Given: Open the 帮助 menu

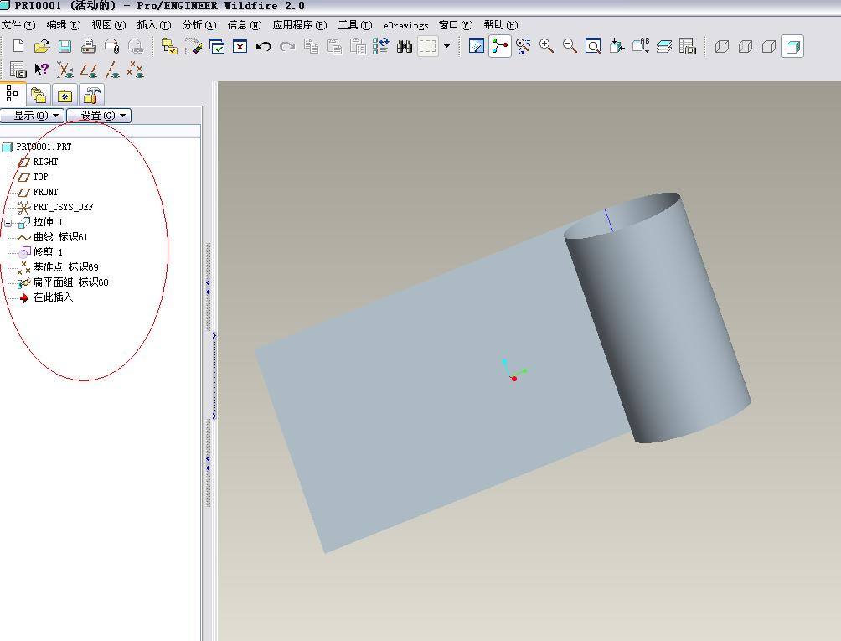Looking at the screenshot, I should tap(501, 25).
